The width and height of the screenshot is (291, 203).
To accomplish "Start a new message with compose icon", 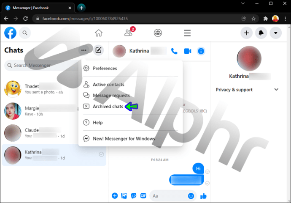I will coord(98,50).
